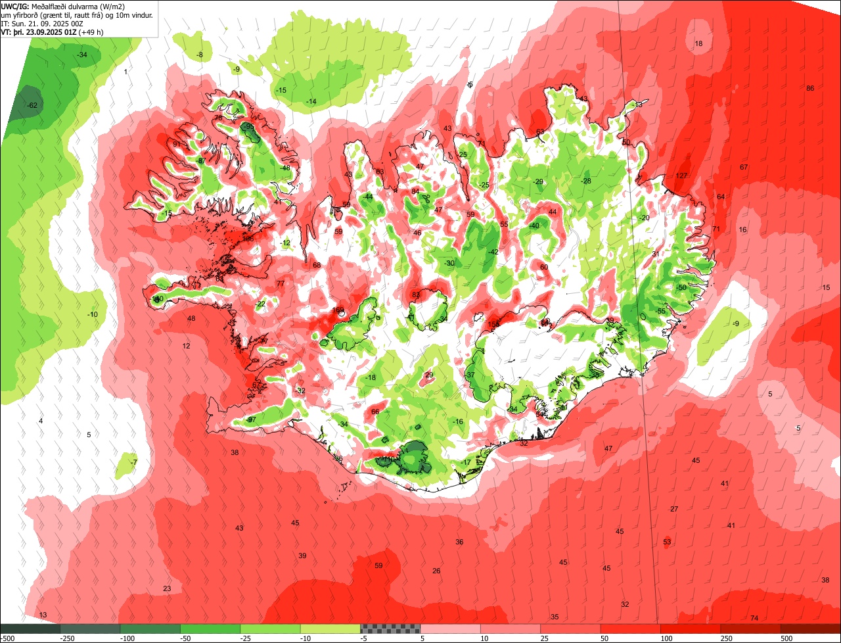Click the map value '48'
Image resolution: width=841 pixels, height=643 pixels.
pyautogui.click(x=191, y=318)
